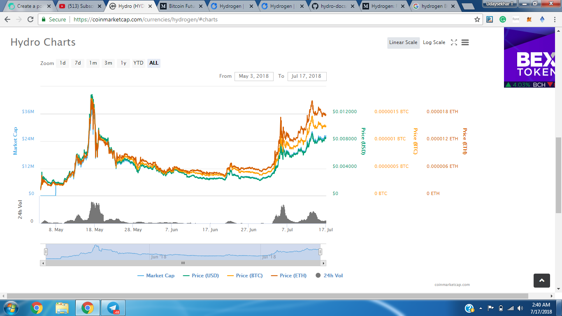The width and height of the screenshot is (562, 316).
Task: Toggle the Price (BTC) series in legend
Action: pyautogui.click(x=245, y=276)
